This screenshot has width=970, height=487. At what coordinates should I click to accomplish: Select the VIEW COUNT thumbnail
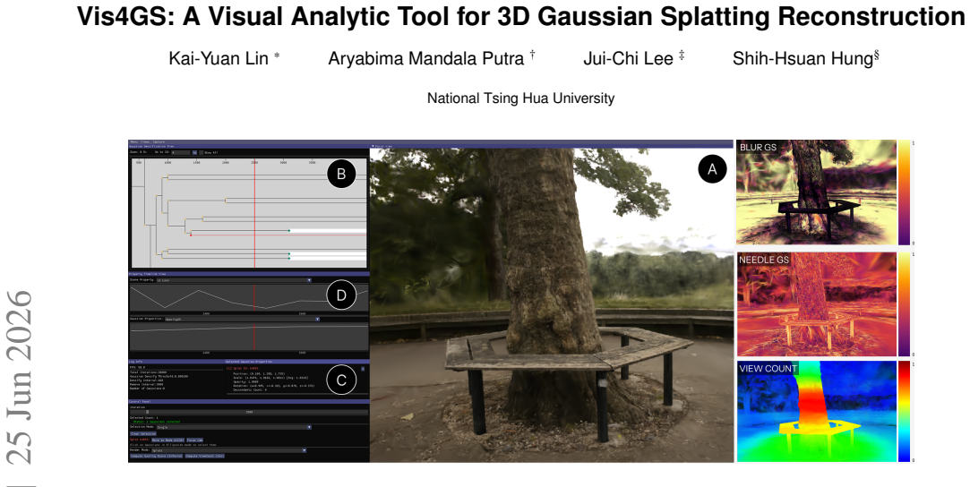tap(816, 412)
